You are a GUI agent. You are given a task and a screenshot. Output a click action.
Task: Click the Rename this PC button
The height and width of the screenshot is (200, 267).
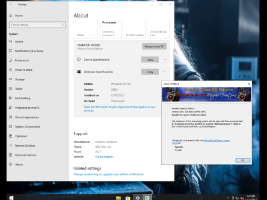(x=154, y=46)
